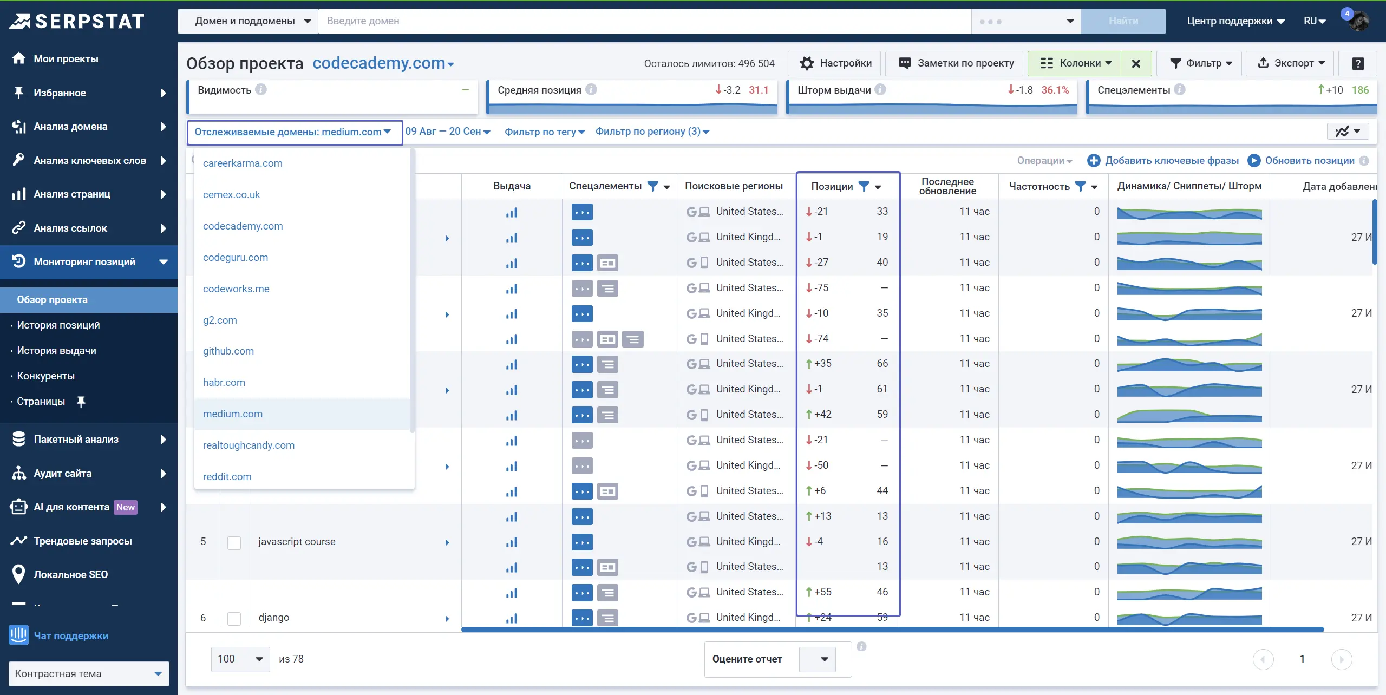Screen dimensions: 1386x695
Task: Close the Columns panel with X
Action: coord(1136,63)
